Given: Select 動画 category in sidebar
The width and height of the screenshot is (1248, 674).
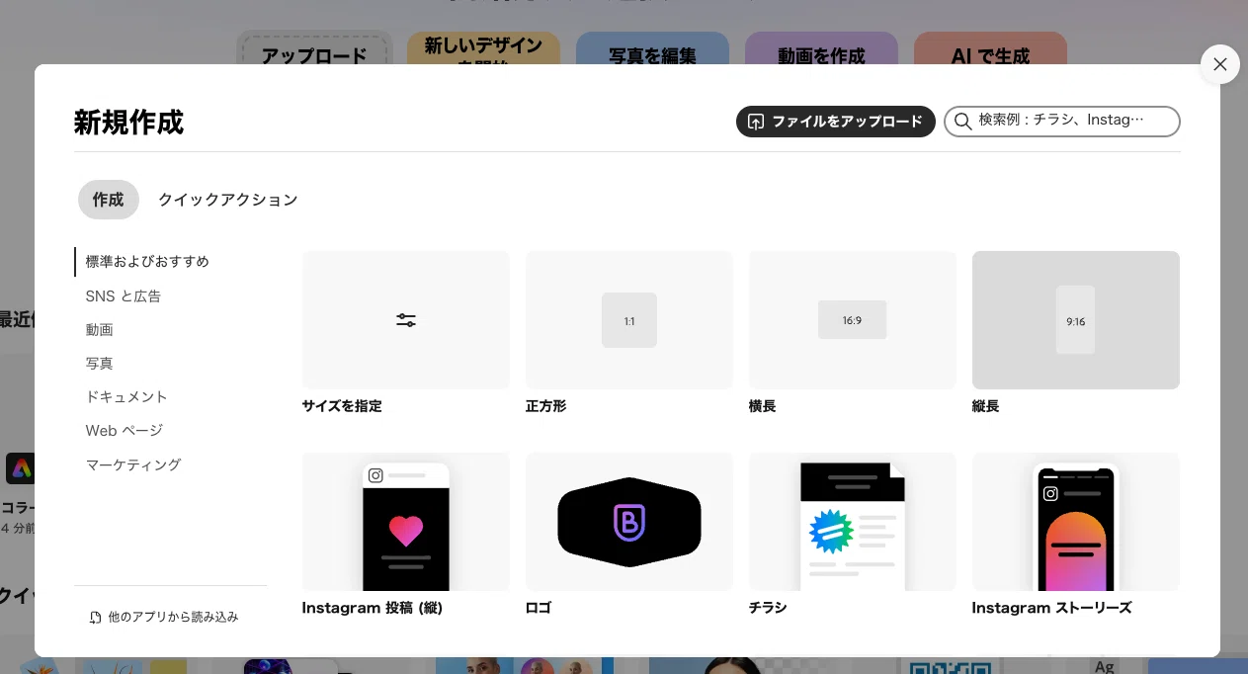Looking at the screenshot, I should (100, 329).
